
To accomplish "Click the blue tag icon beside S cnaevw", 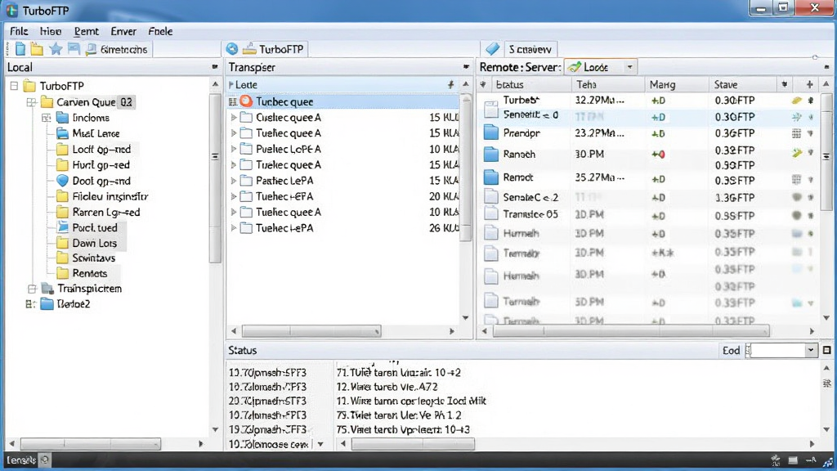I will (493, 49).
